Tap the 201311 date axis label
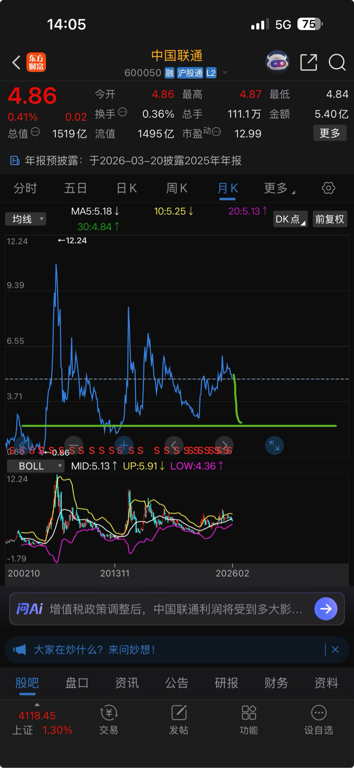The image size is (354, 768). 115,573
